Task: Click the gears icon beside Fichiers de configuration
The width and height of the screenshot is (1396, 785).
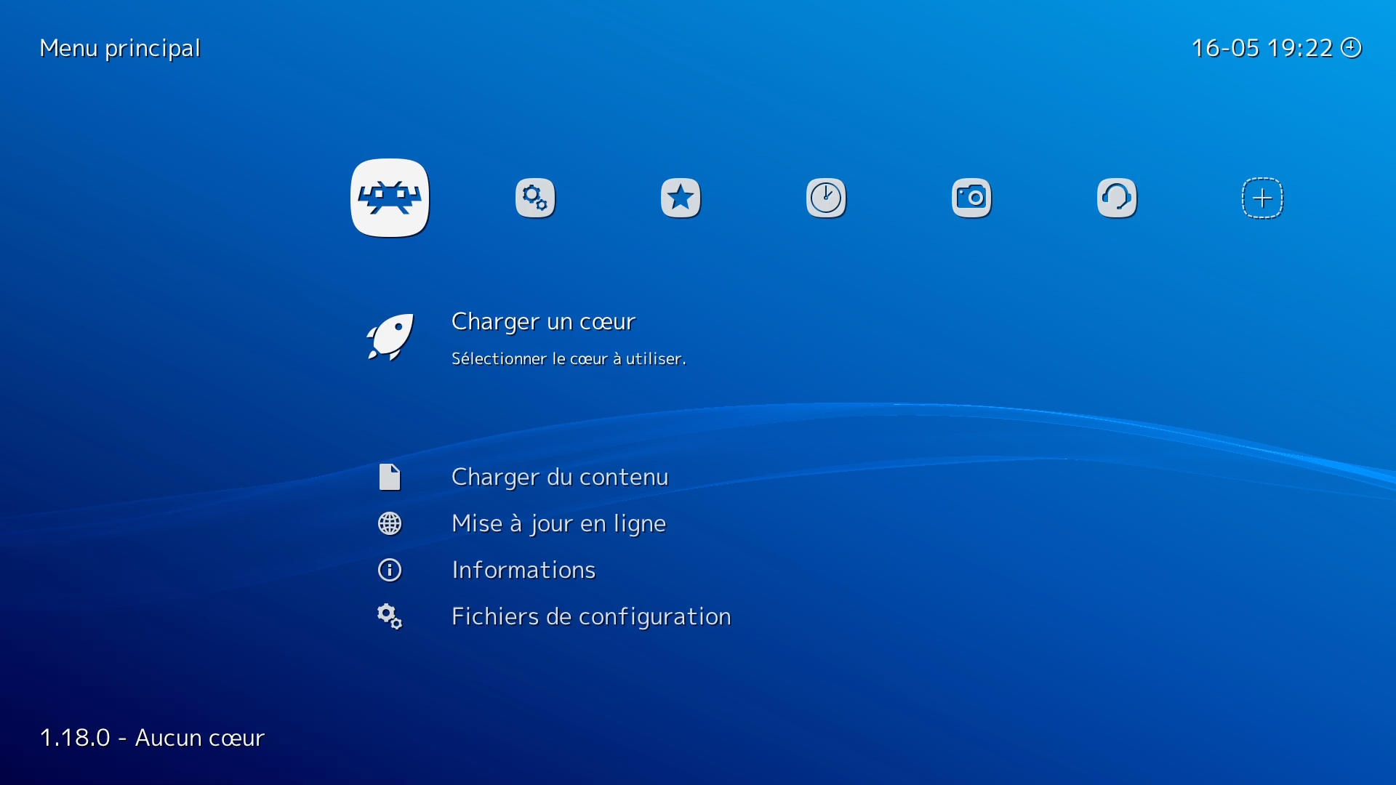Action: tap(390, 616)
